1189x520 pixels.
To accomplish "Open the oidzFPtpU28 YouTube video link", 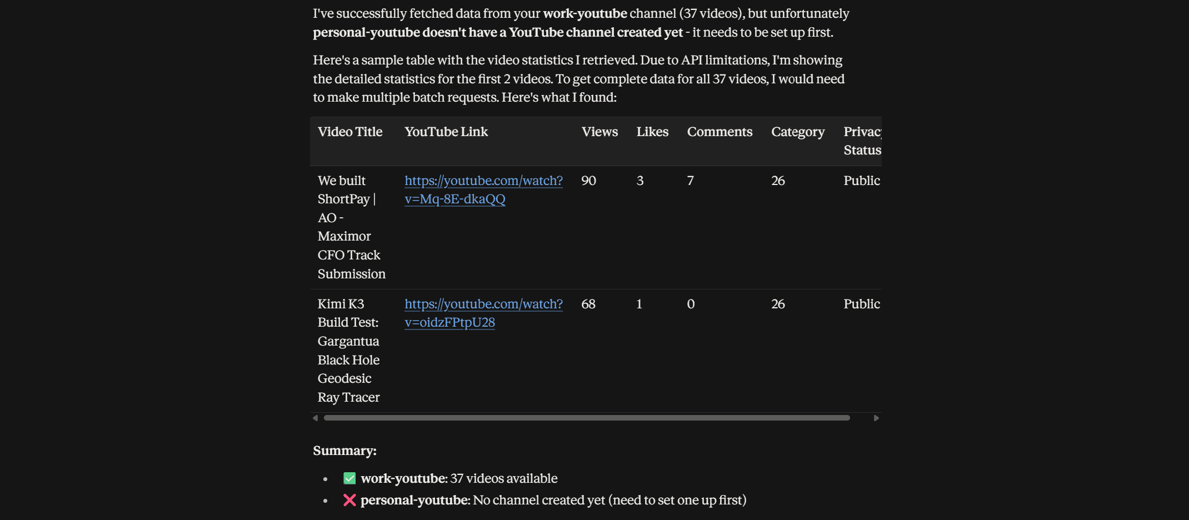I will coord(483,313).
